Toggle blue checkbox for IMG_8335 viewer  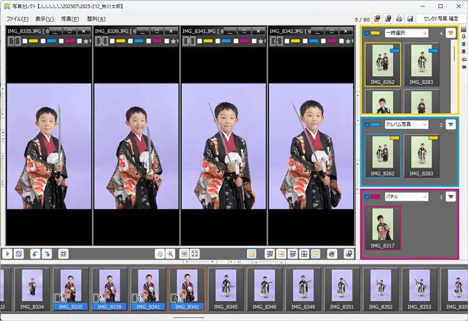(43, 41)
